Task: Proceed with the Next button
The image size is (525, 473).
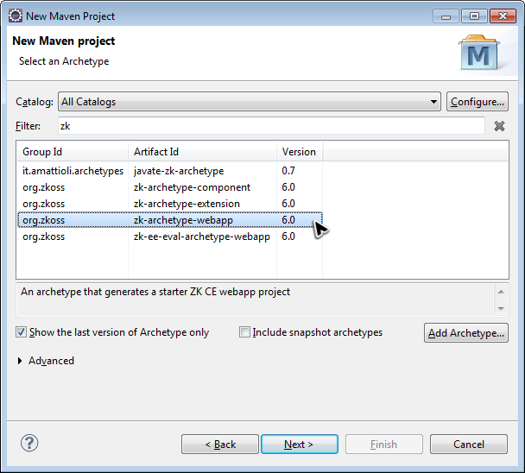Action: (x=300, y=445)
